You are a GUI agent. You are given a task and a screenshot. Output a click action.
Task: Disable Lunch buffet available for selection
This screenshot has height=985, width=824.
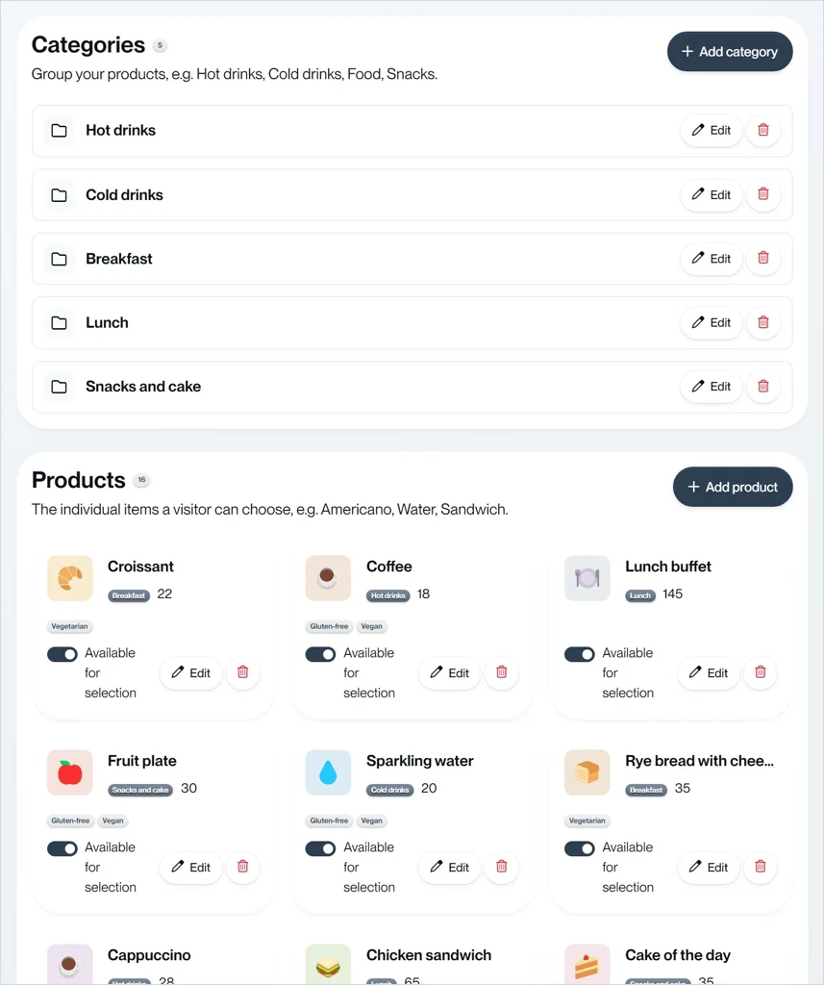coord(580,654)
